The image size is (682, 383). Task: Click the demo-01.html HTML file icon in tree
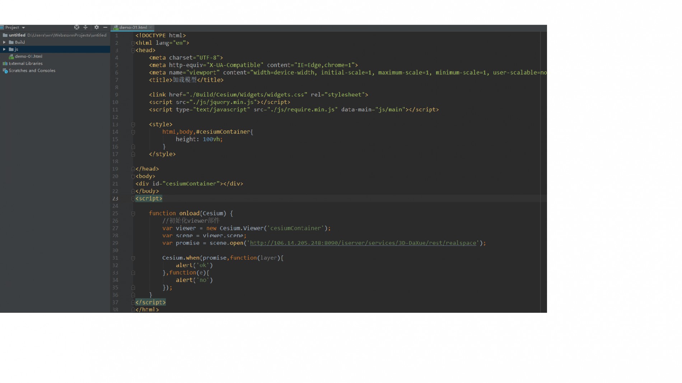[x=11, y=56]
